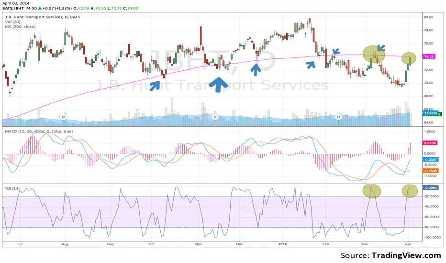Click the "Vol (20)" indicator label
The image size is (446, 263).
click(x=12, y=22)
